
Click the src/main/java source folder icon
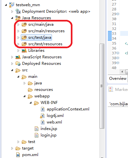coord(24,24)
